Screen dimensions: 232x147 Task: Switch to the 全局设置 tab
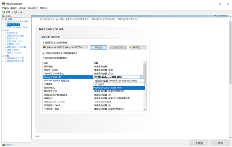45,37
